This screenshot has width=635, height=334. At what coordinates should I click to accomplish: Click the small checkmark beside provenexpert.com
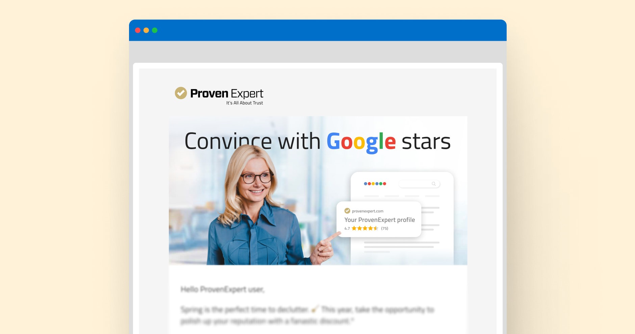347,211
